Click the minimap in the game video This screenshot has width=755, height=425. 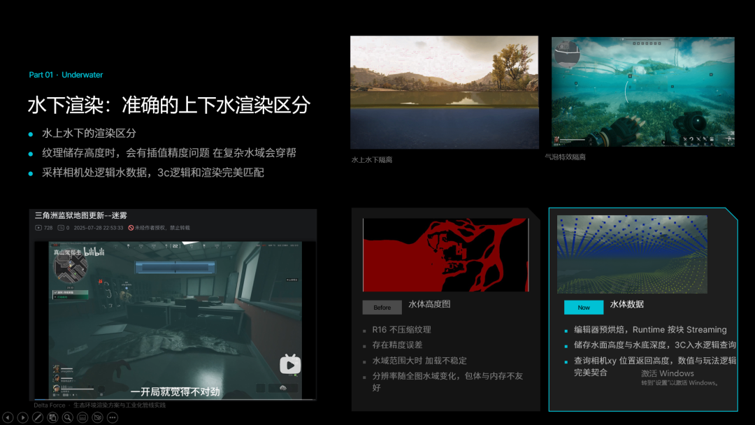click(x=71, y=267)
